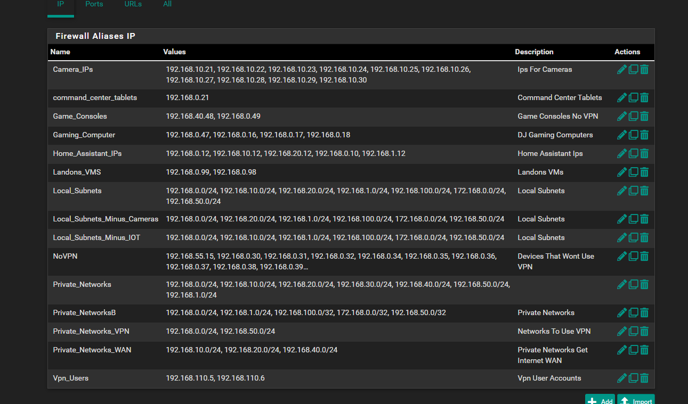The image size is (688, 404).
Task: Delete the Local_Subnets_Minus_Cameras alias
Action: click(644, 219)
